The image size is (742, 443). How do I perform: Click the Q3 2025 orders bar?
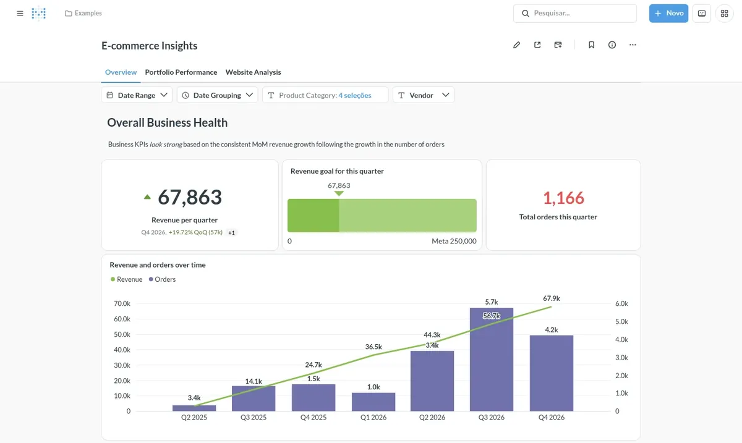tap(254, 399)
